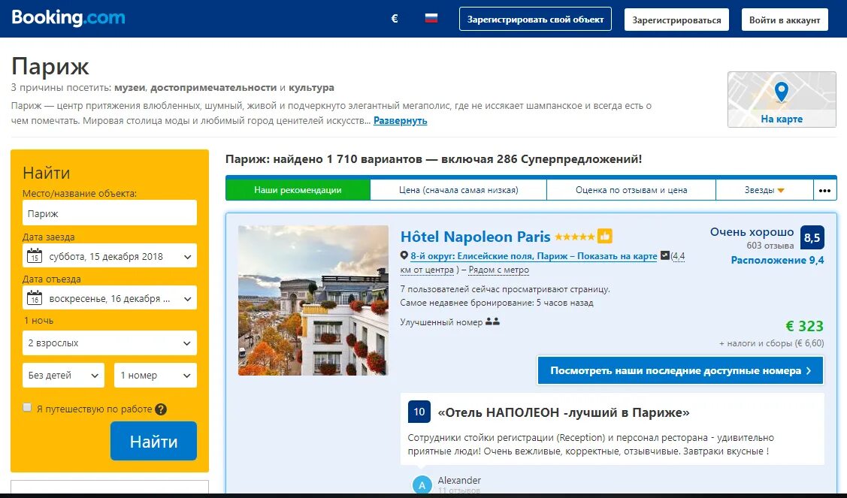Screen dimensions: 847x498
Task: Click the '€ 323' price
Action: (x=804, y=326)
